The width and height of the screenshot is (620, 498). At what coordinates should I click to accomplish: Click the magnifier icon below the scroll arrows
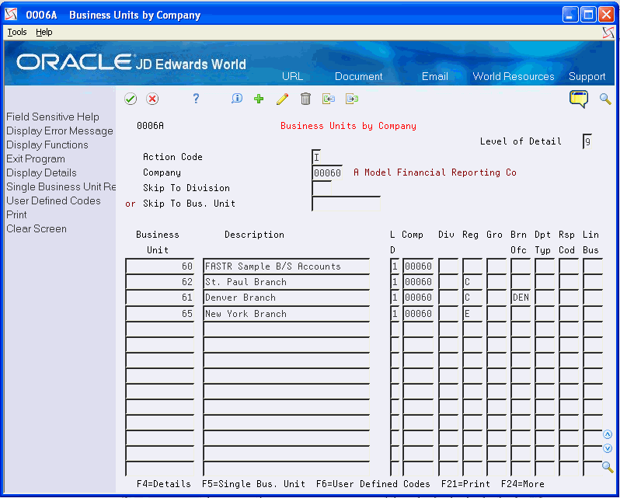[608, 467]
